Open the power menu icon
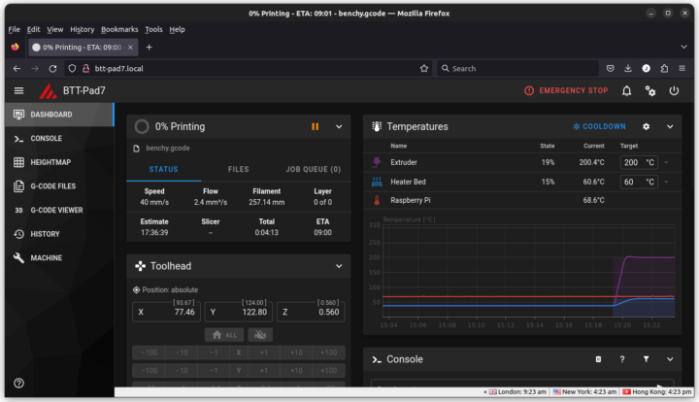 674,91
